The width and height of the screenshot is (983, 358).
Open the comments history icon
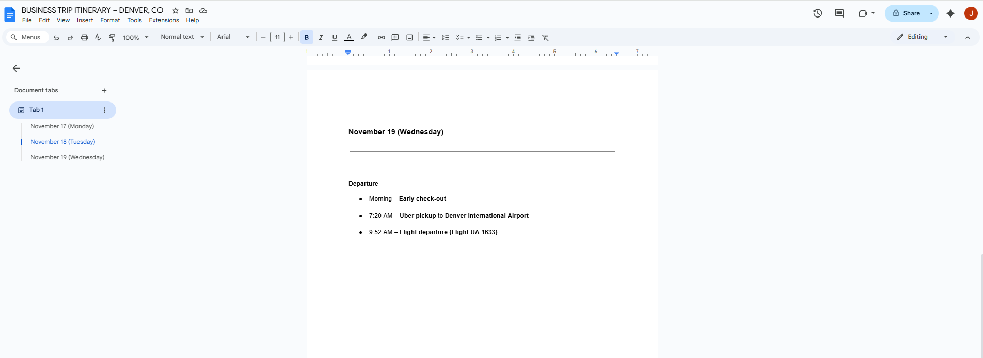click(x=839, y=13)
